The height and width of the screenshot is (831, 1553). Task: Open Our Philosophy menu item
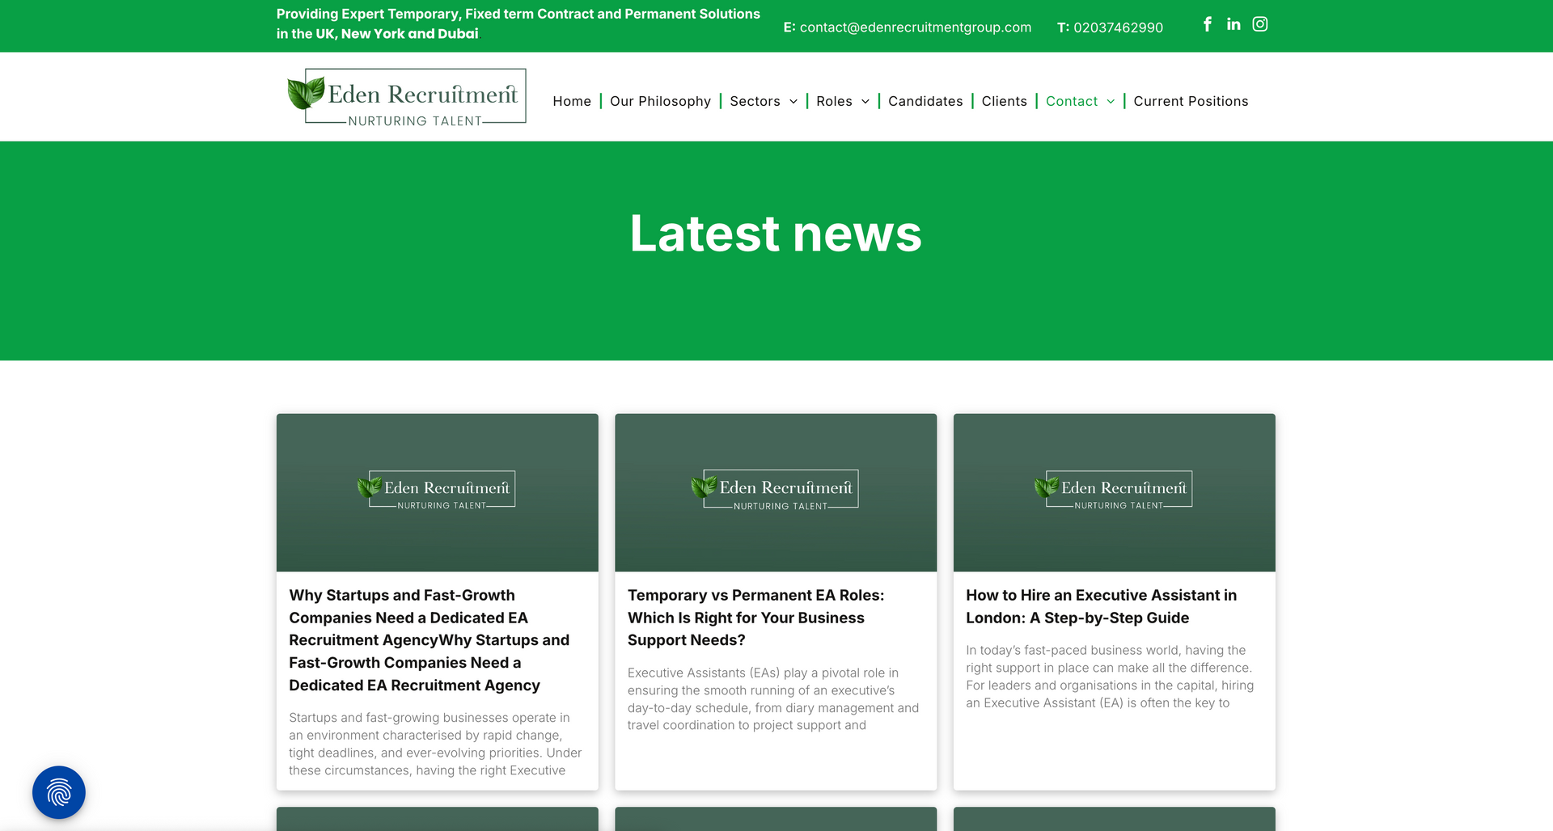point(660,101)
